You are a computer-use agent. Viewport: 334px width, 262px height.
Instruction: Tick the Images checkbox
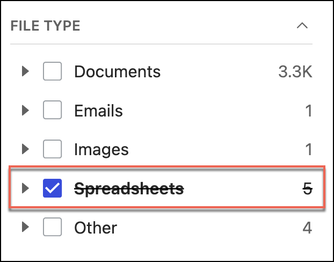[52, 149]
